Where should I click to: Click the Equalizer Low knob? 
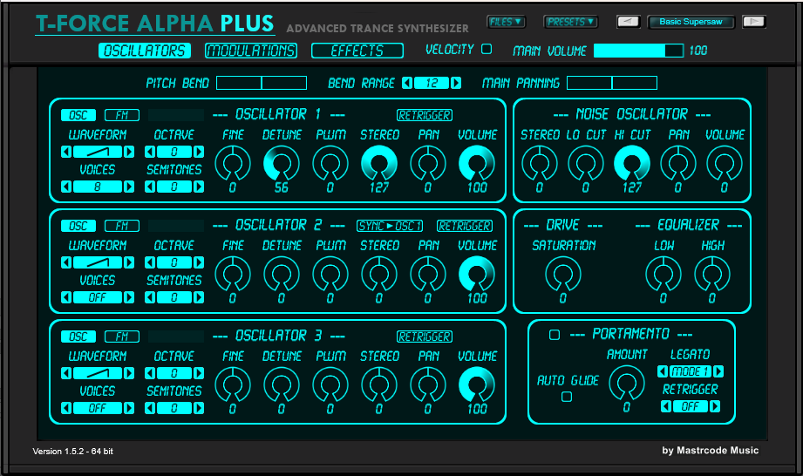point(663,274)
